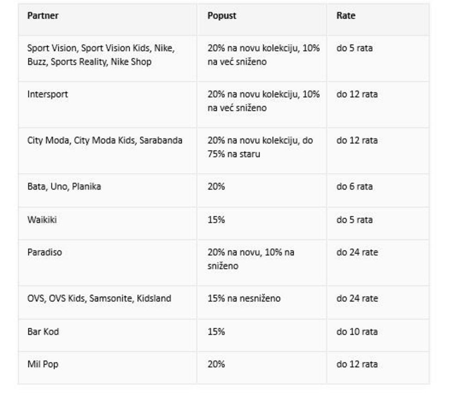Screen dimensions: 463x393
Task: Click the Intersport partner cell
Action: coord(48,94)
